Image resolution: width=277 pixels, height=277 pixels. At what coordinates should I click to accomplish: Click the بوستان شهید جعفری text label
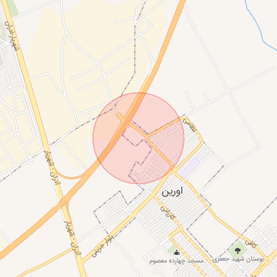[238, 259]
